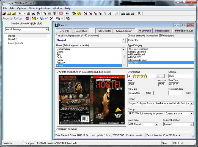Click the two yellow folders swap icon
The width and height of the screenshot is (198, 147).
point(79,13)
